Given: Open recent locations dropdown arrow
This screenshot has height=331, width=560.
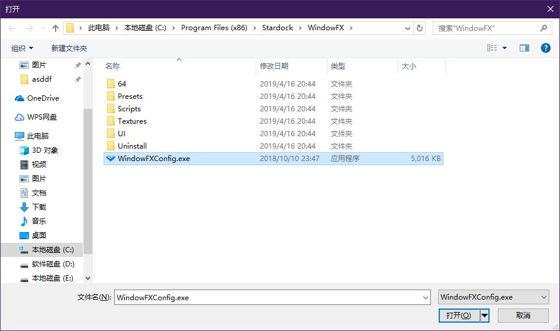Looking at the screenshot, I should [43, 28].
